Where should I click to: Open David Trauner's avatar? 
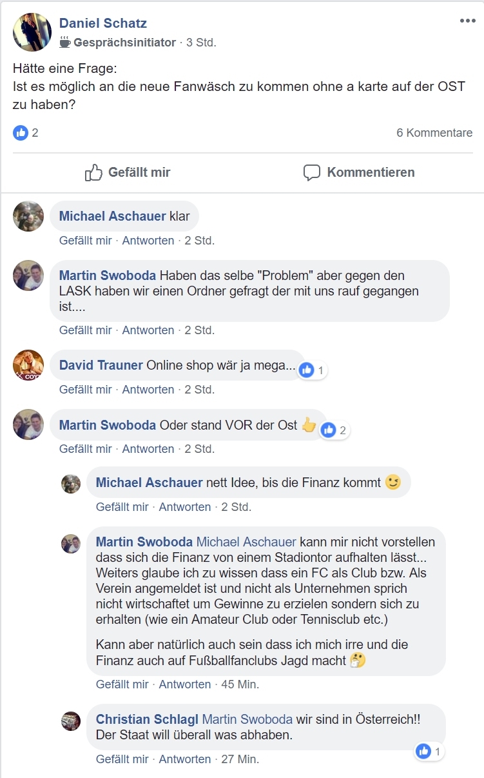[28, 365]
